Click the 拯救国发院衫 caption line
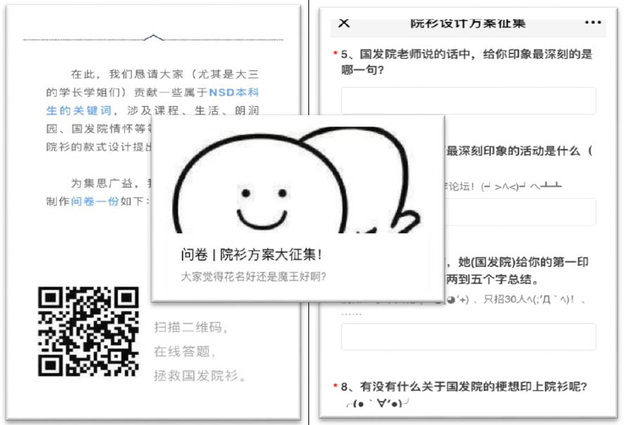Screen dimensions: 626x425 click(201, 375)
